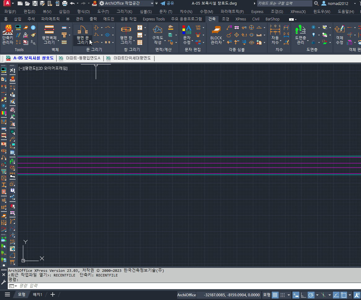
Task: Toggle the grid display in status bar
Action: (x=275, y=295)
